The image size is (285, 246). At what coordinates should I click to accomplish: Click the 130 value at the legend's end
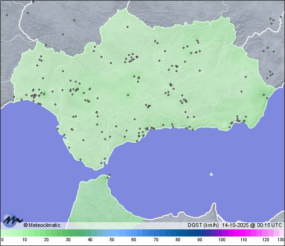[281, 239]
